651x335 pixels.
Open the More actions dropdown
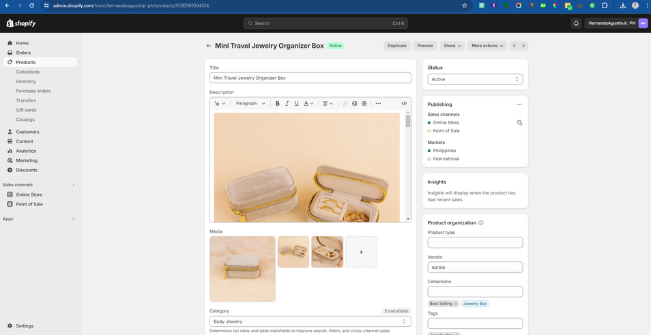pyautogui.click(x=487, y=46)
